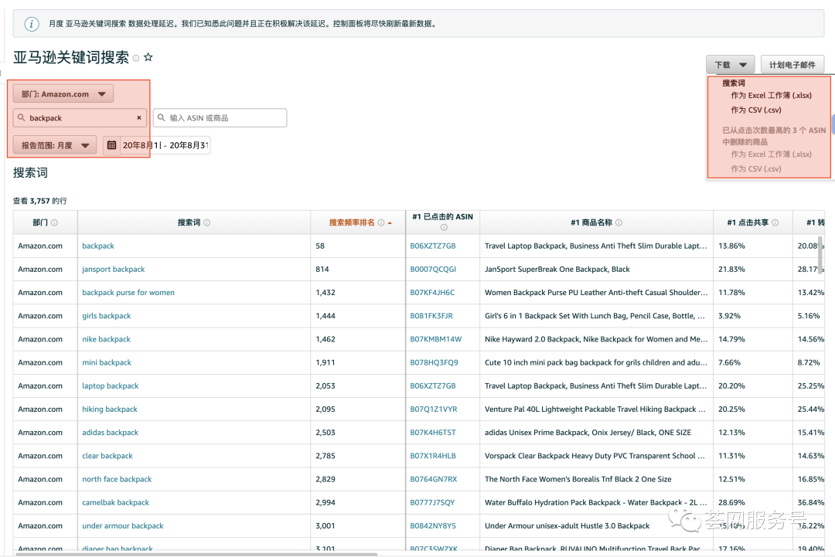This screenshot has width=835, height=557.
Task: Click the horizontal scrollbar below the table
Action: [193, 554]
